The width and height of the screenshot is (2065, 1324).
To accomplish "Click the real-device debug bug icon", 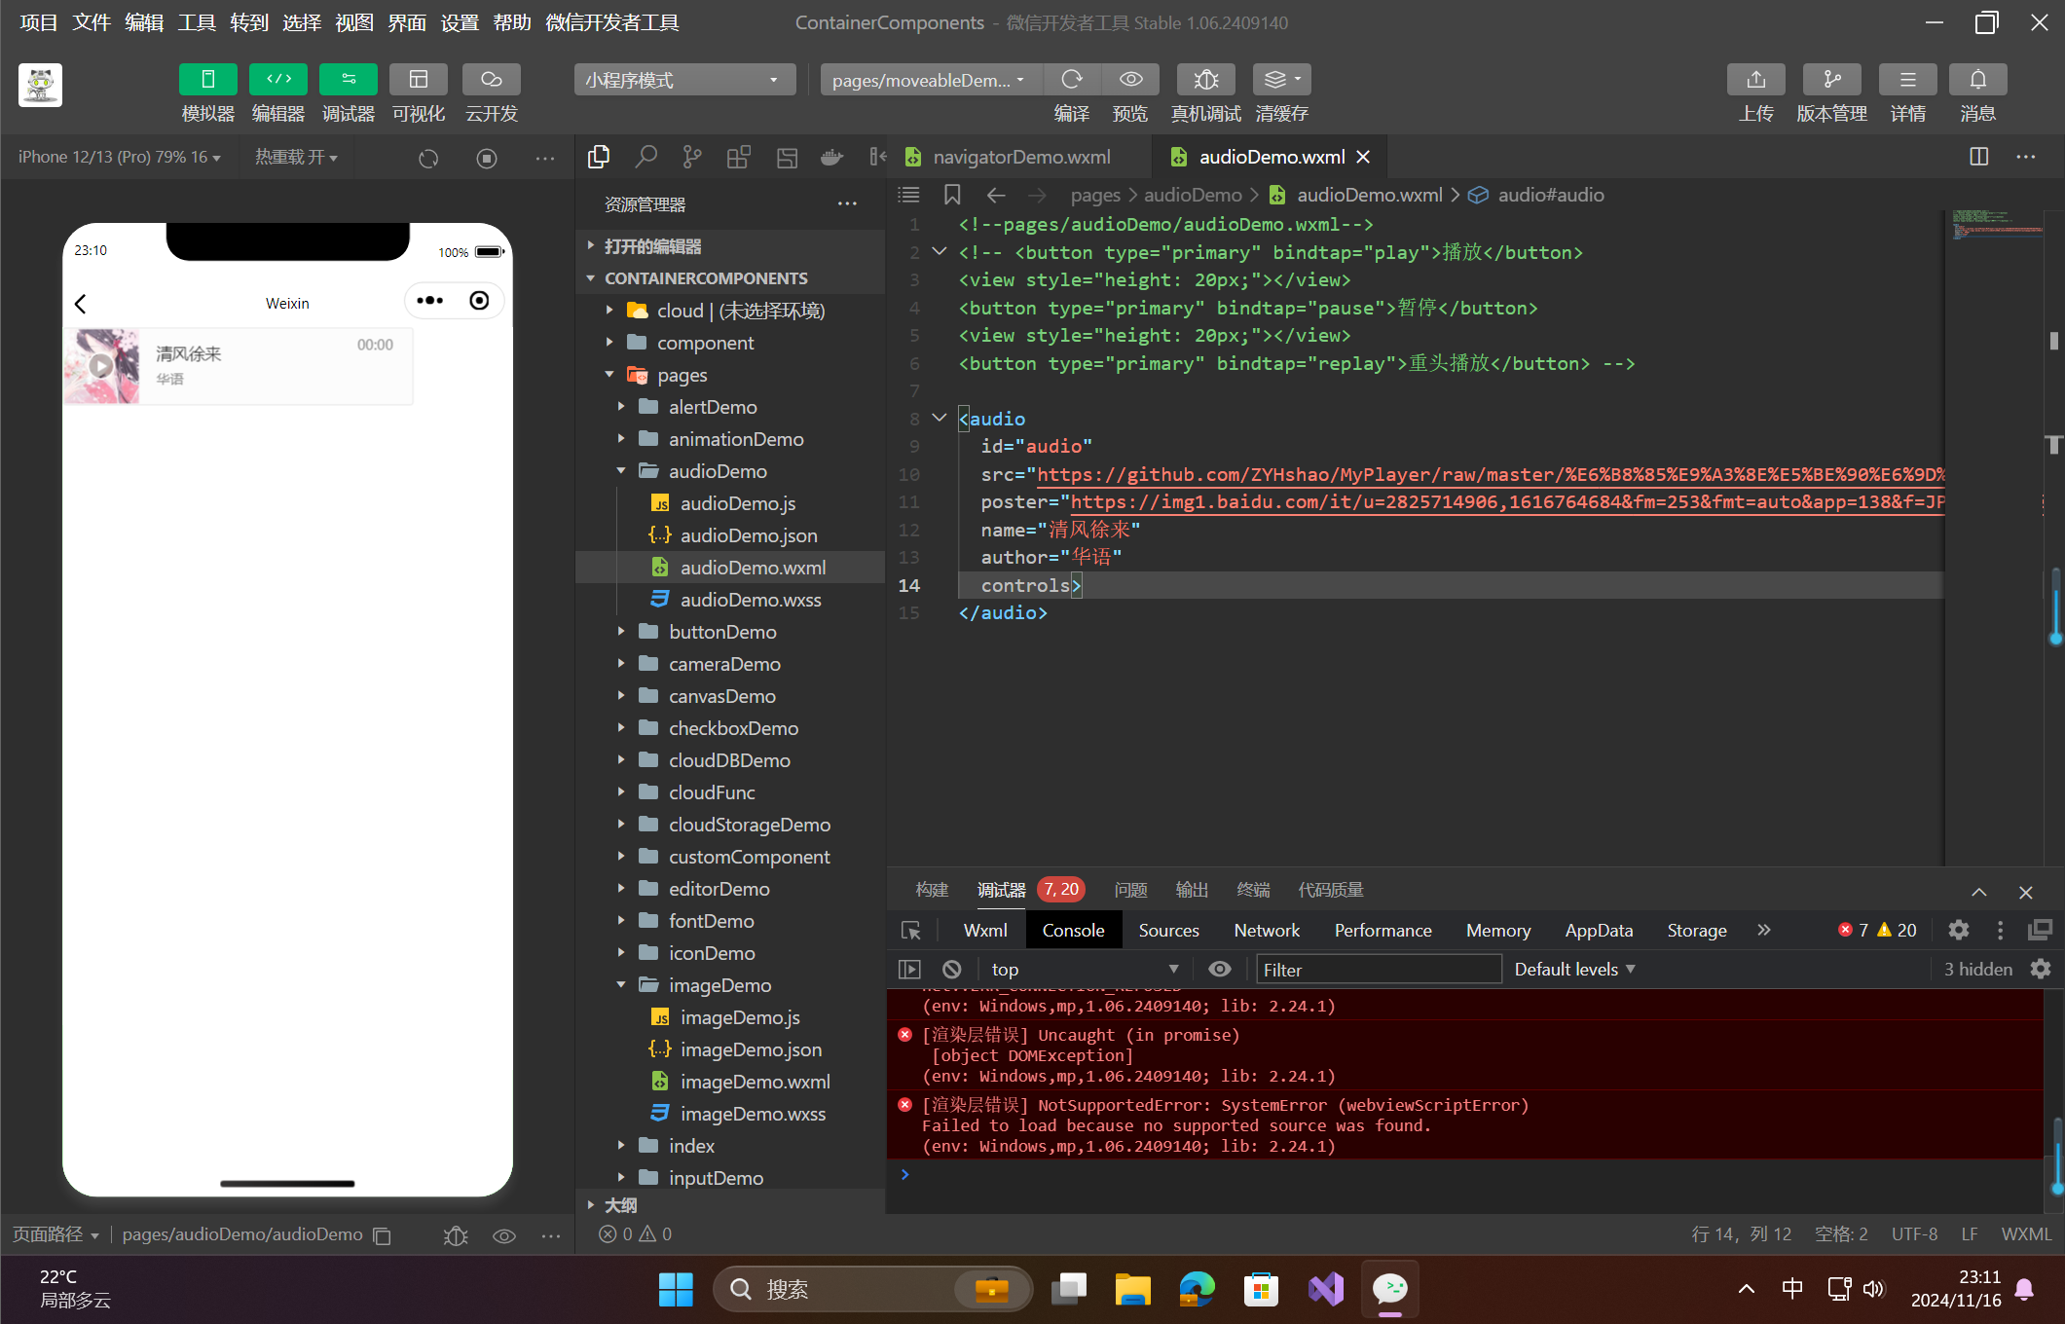I will 1205,80.
